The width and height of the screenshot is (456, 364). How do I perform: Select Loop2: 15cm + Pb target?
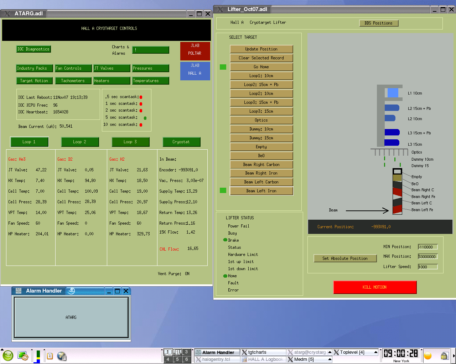coord(261,85)
